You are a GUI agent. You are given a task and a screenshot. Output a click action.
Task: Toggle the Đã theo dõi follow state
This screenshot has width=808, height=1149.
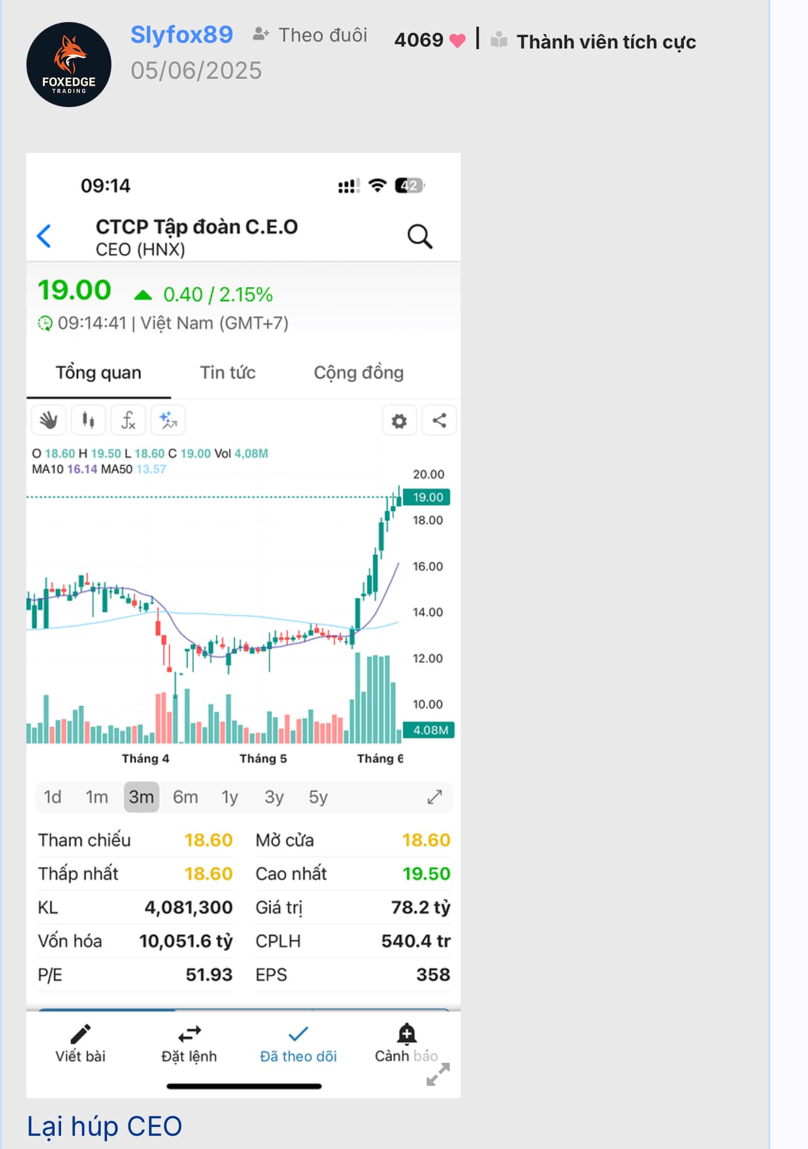tap(298, 1044)
